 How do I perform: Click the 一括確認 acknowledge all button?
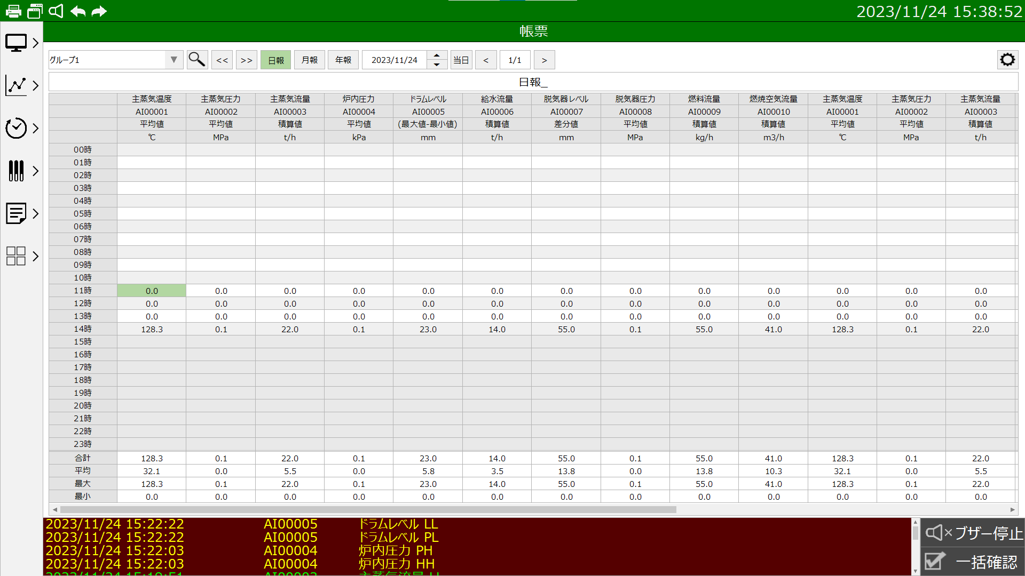[973, 562]
